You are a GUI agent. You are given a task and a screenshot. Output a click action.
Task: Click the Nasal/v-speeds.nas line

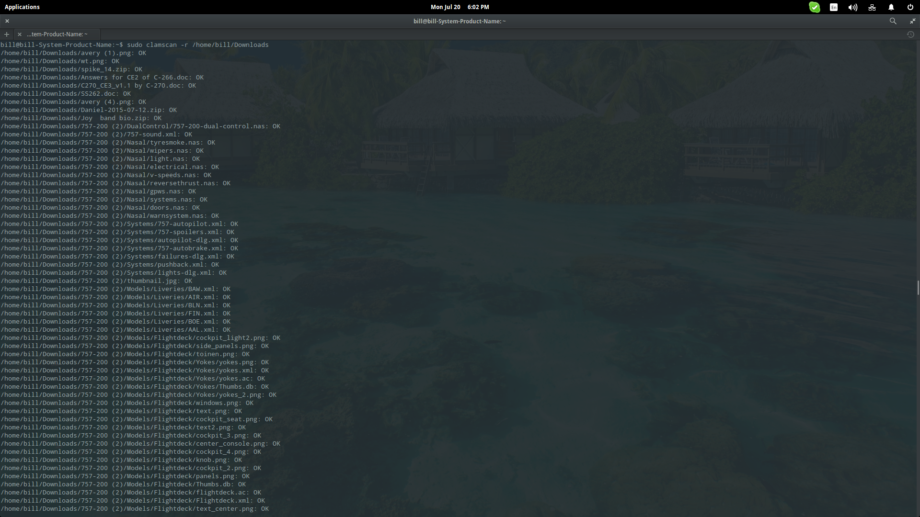(x=106, y=175)
